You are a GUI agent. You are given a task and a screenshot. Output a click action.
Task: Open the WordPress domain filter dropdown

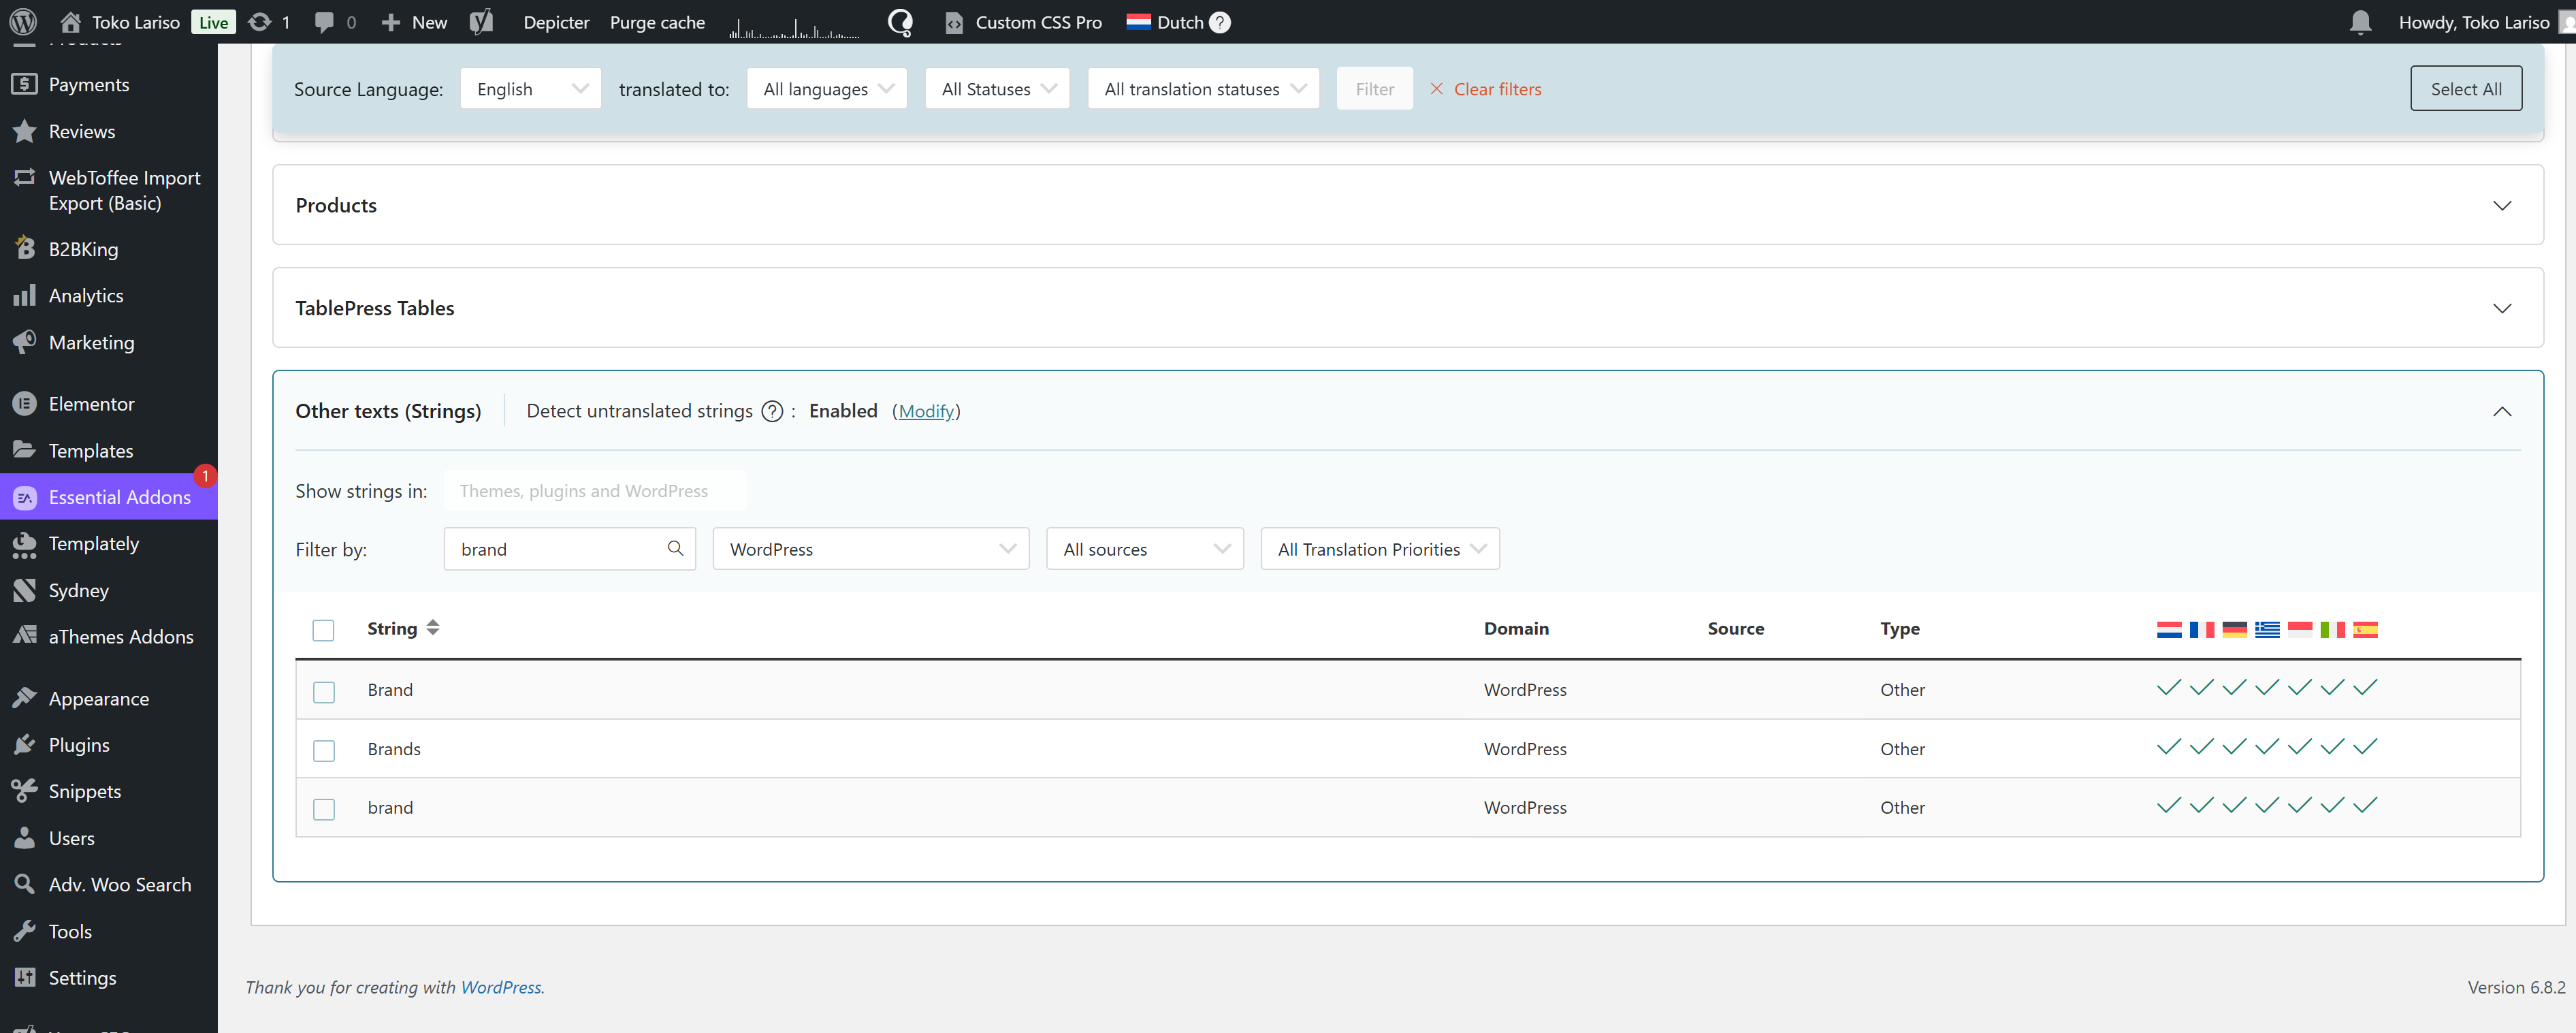[x=871, y=549]
